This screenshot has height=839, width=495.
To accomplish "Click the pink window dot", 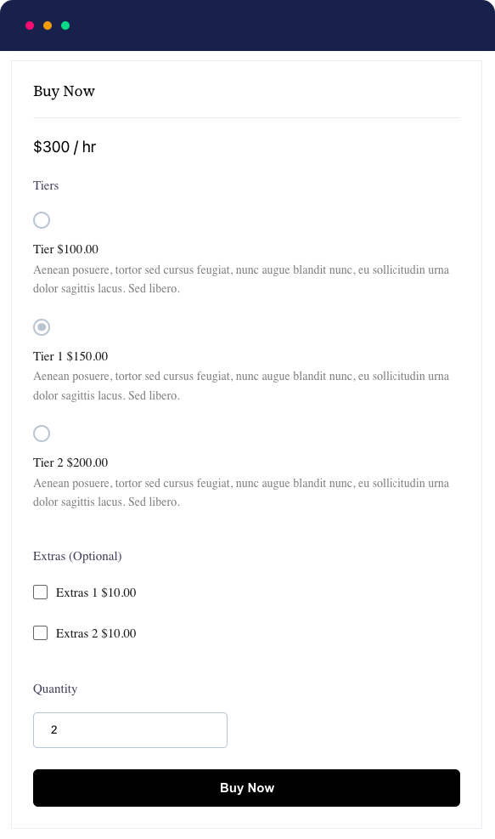I will tap(30, 26).
